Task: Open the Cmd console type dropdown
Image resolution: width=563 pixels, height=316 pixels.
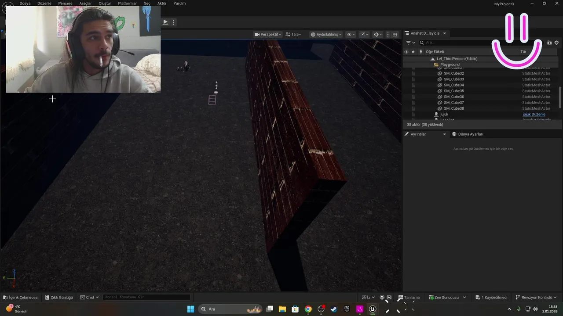Action: point(89,297)
